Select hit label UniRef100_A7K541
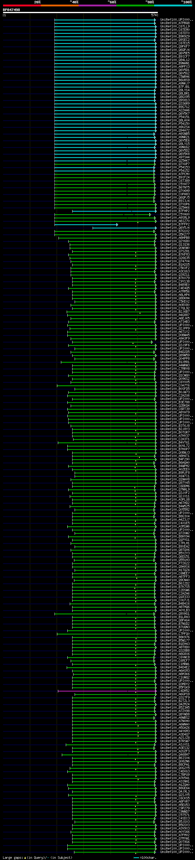The image size is (195, 860). point(175,778)
